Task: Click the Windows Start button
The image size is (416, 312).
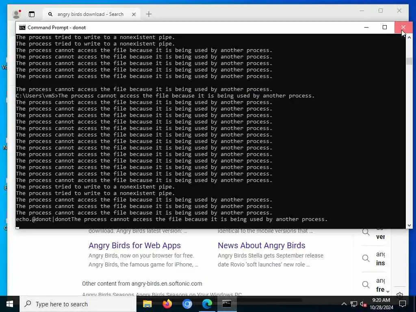Action: tap(10, 304)
